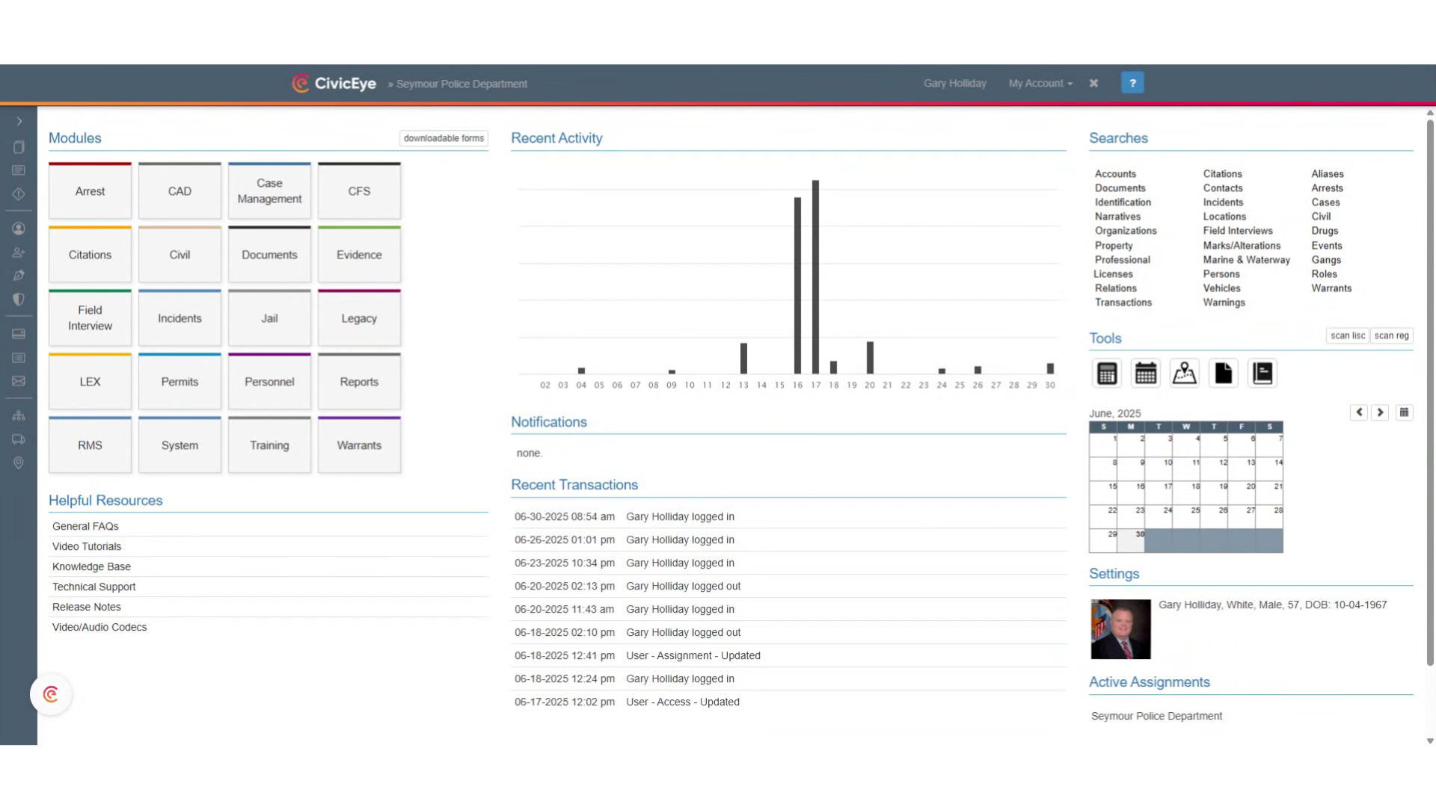Open the Warrants module tile
Viewport: 1436px width, 807px height.
click(359, 445)
